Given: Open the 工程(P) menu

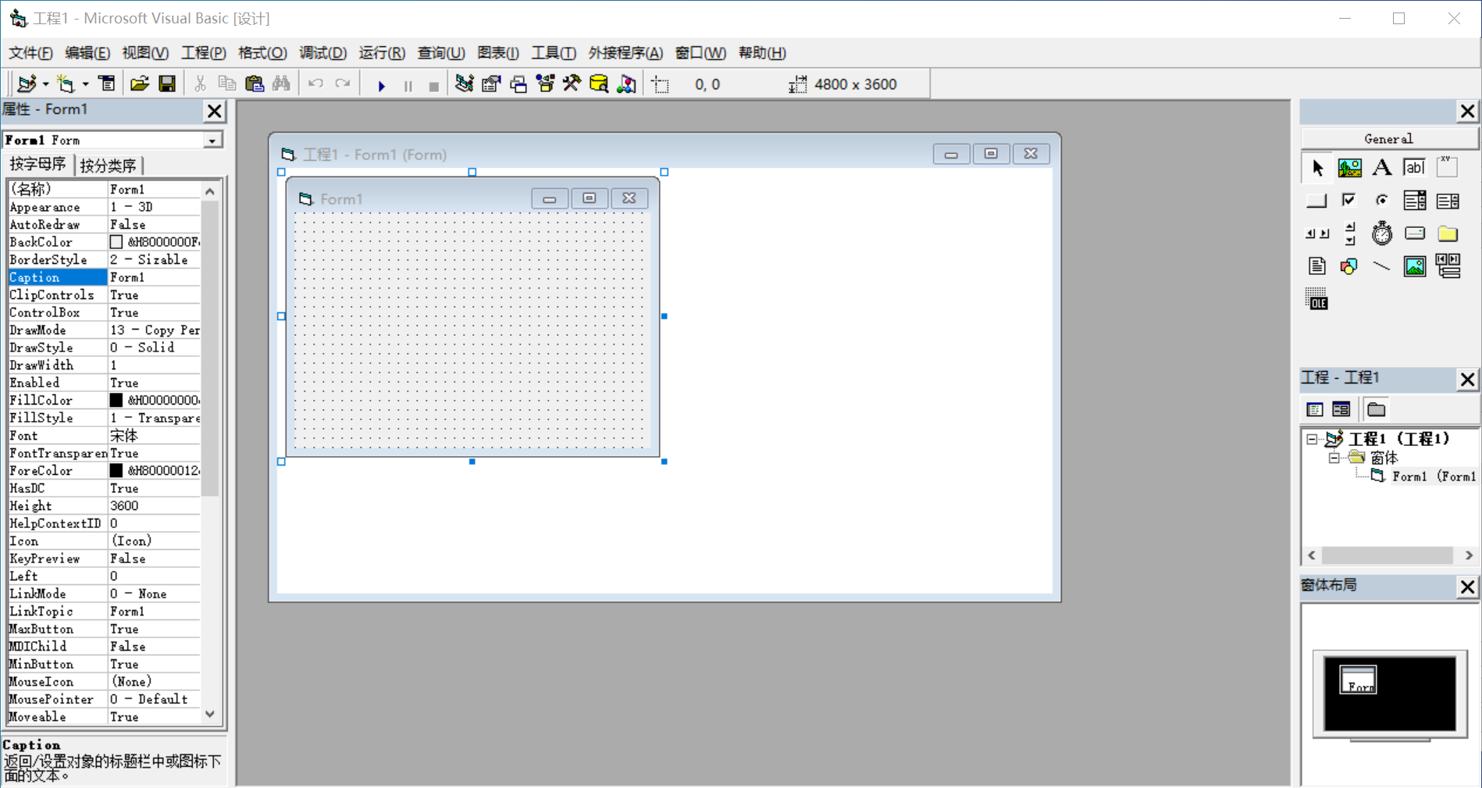Looking at the screenshot, I should [203, 53].
